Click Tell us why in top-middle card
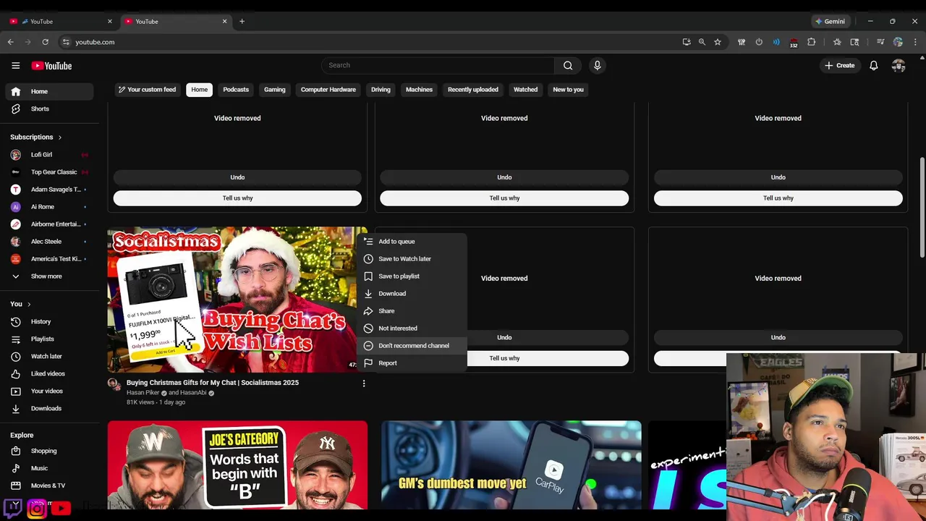Image resolution: width=926 pixels, height=521 pixels. [504, 198]
